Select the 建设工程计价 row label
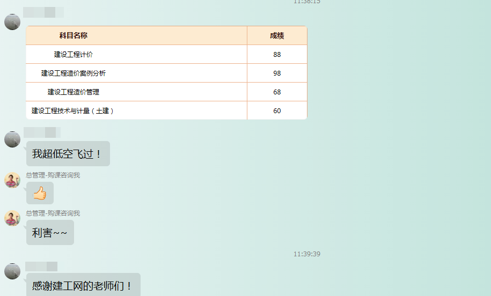Screen dimensions: 491x296 coord(74,55)
